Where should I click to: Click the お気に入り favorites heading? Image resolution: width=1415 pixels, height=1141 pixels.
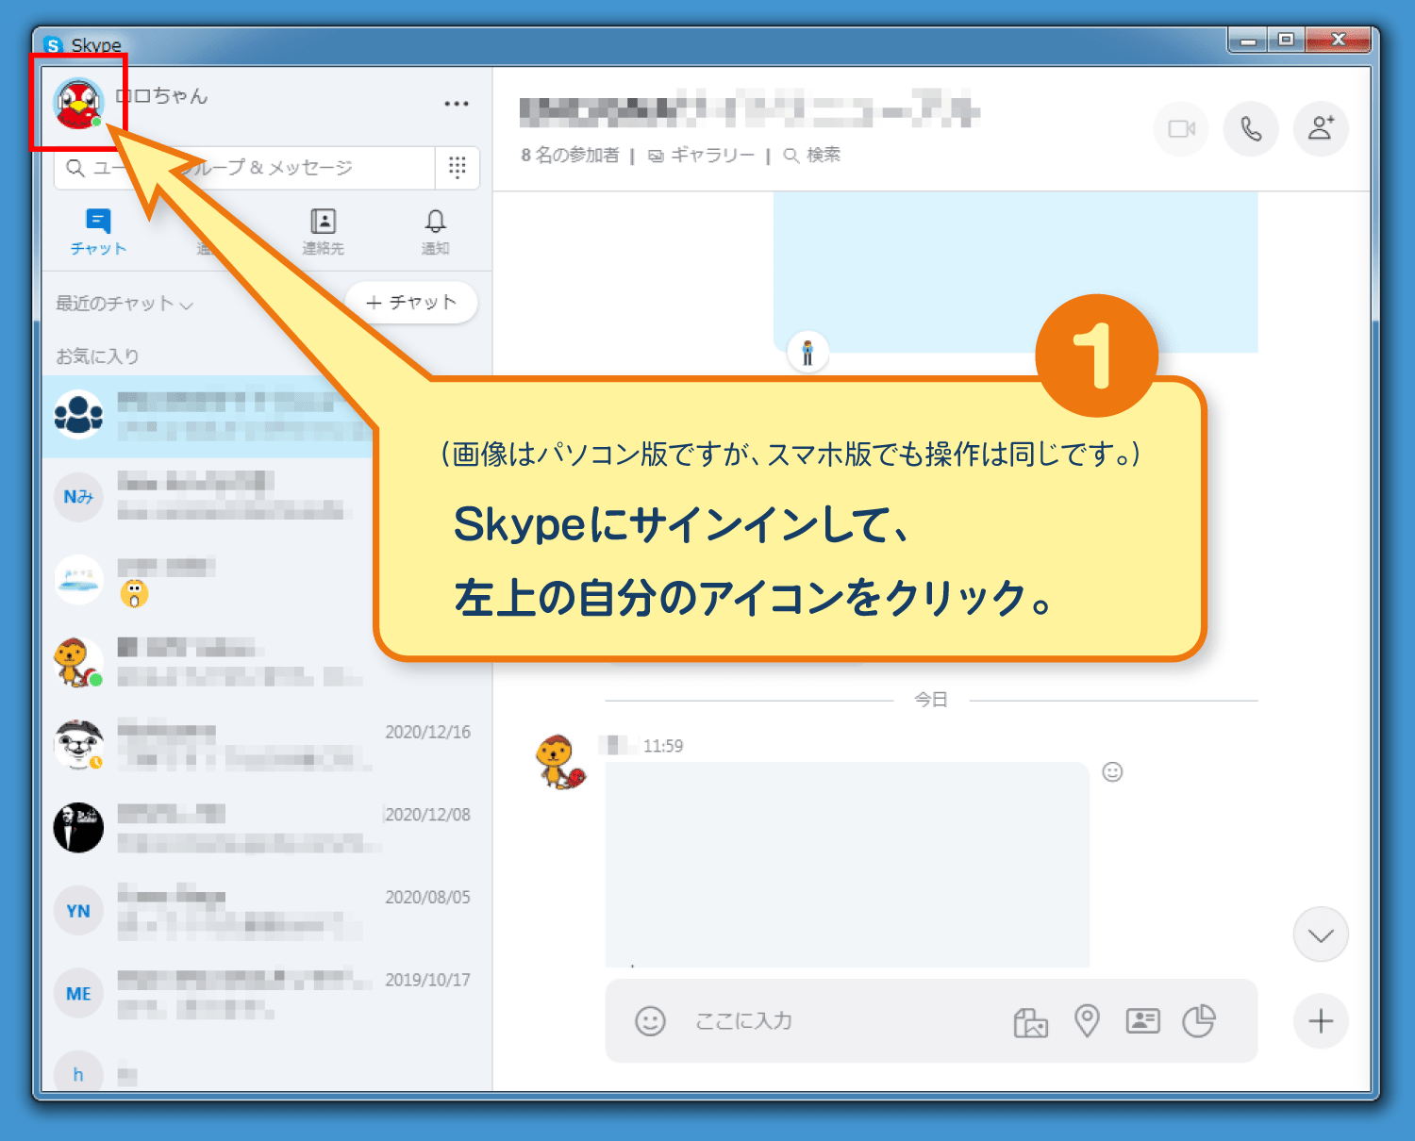pos(97,356)
